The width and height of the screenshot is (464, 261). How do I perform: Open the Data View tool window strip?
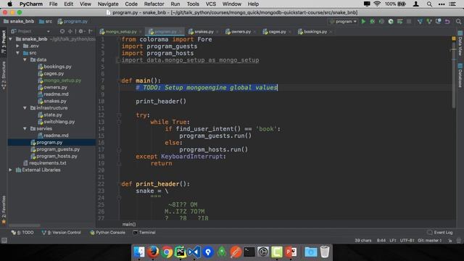click(x=460, y=43)
